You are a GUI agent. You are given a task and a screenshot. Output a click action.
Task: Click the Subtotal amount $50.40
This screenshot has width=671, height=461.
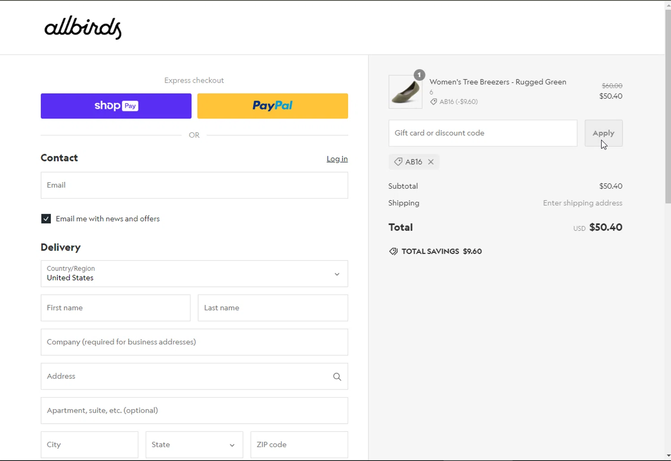(611, 186)
